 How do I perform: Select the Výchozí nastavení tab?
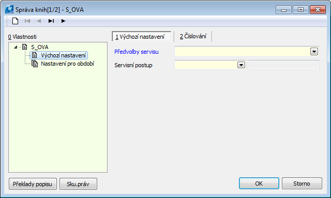[141, 37]
